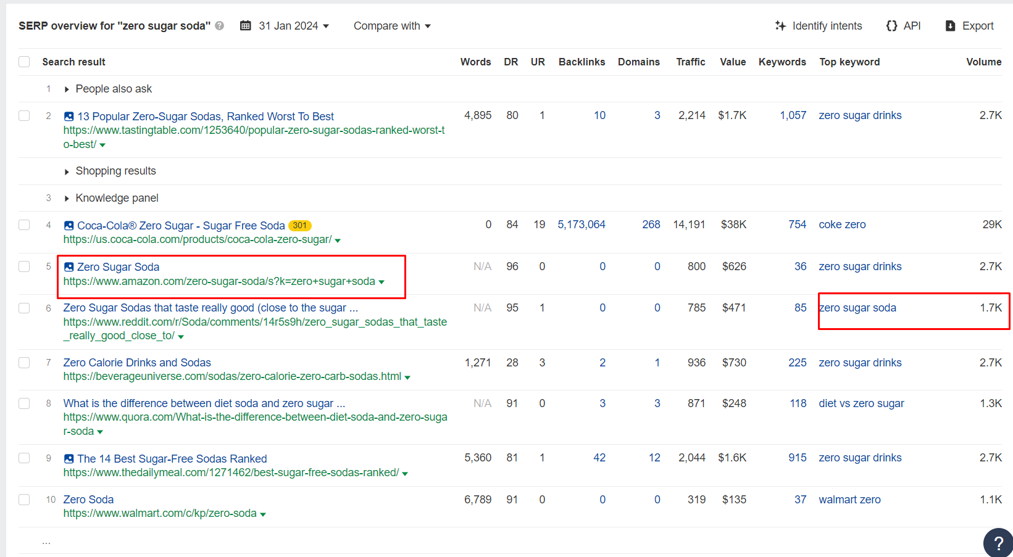Viewport: 1013px width, 557px height.
Task: Open Coca-Cola Zero Sugar - Sugar Free Soda link
Action: coord(181,226)
